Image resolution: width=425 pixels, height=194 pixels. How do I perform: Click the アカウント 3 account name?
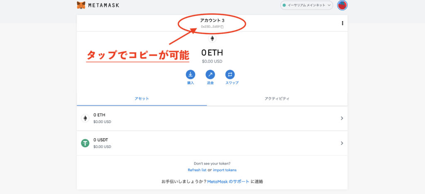click(212, 20)
